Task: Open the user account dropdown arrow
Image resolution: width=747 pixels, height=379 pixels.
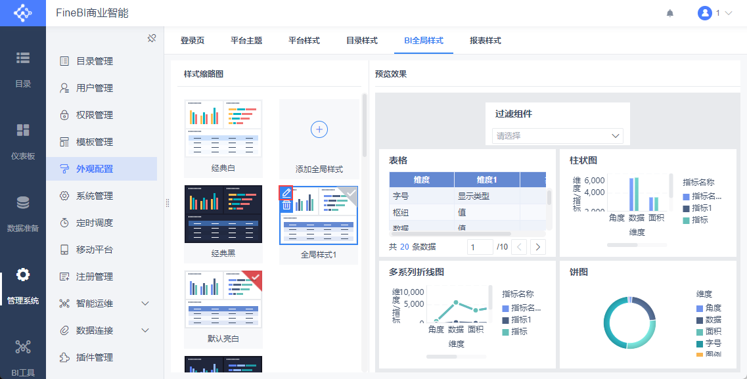Action: pos(728,13)
